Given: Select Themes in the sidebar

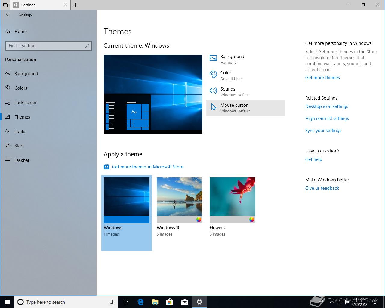Looking at the screenshot, I should pyautogui.click(x=48, y=117).
